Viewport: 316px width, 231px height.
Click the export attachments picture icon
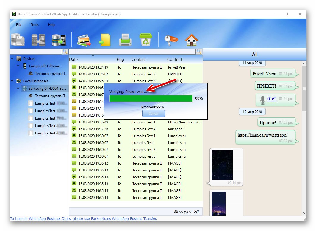click(x=84, y=40)
